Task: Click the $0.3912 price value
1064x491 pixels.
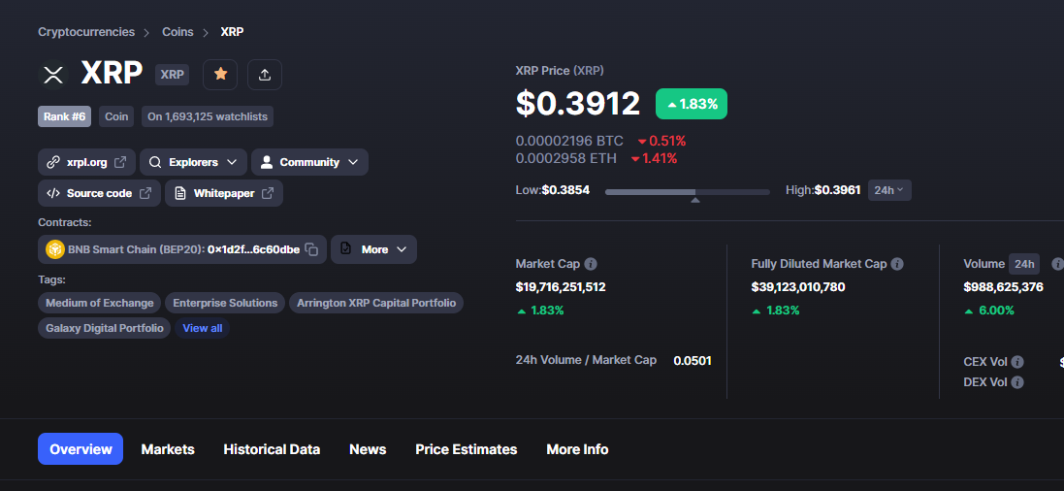Action: (x=578, y=103)
